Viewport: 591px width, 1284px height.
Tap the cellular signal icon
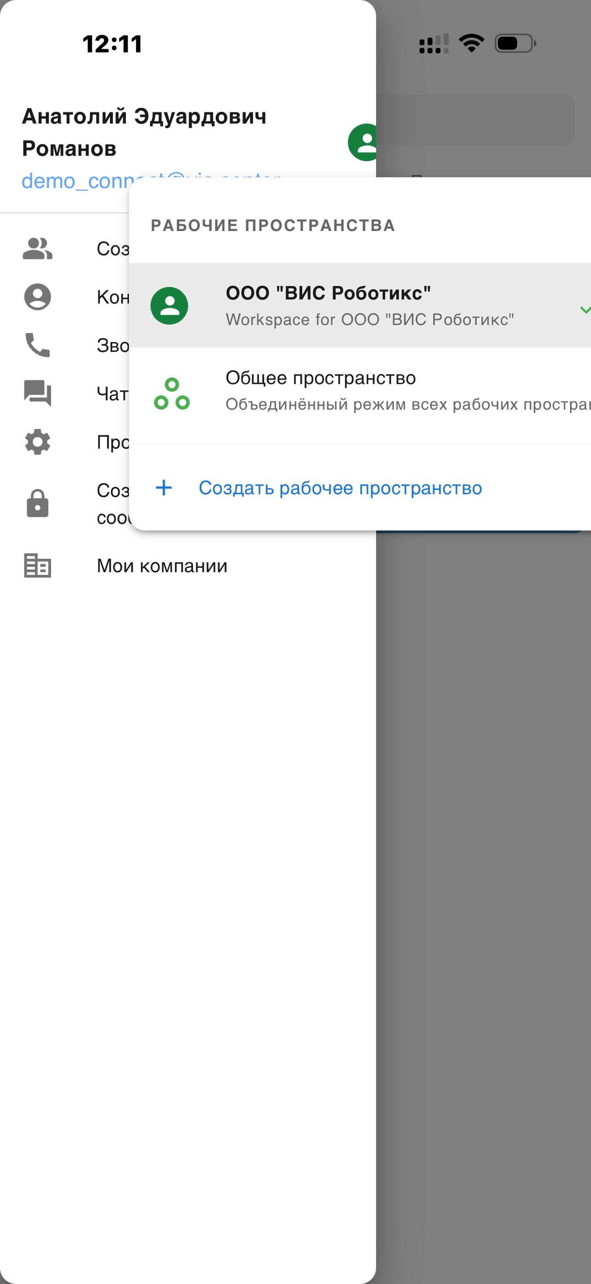434,43
